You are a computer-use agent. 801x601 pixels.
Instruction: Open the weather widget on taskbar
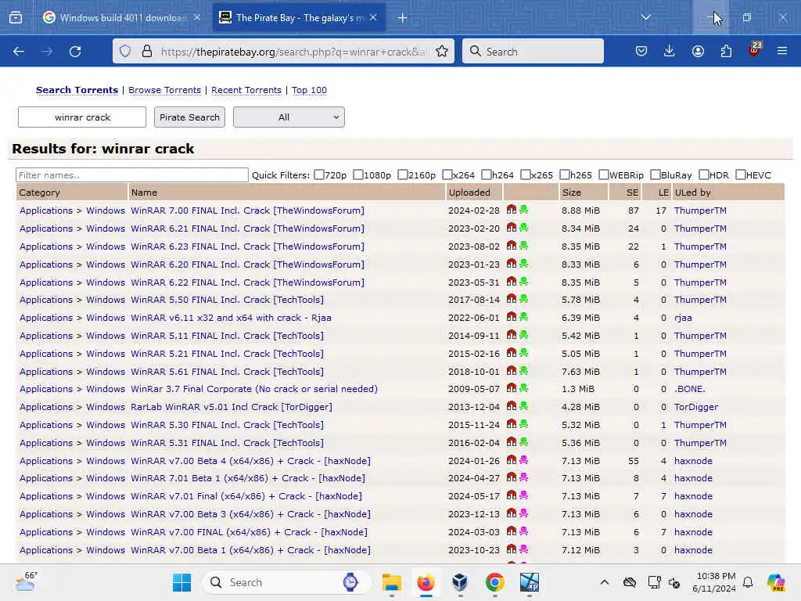click(x=26, y=581)
